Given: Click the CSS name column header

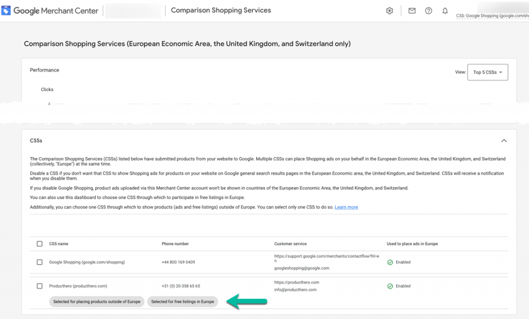Looking at the screenshot, I should point(59,244).
